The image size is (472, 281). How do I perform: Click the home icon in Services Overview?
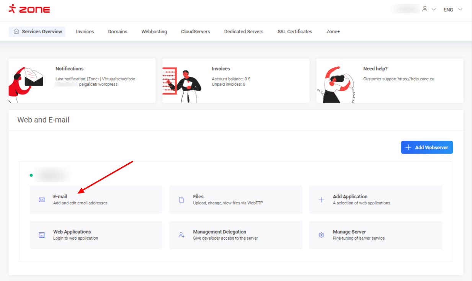tap(16, 32)
